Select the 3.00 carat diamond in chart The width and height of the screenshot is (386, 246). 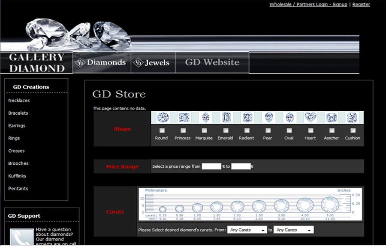281,206
